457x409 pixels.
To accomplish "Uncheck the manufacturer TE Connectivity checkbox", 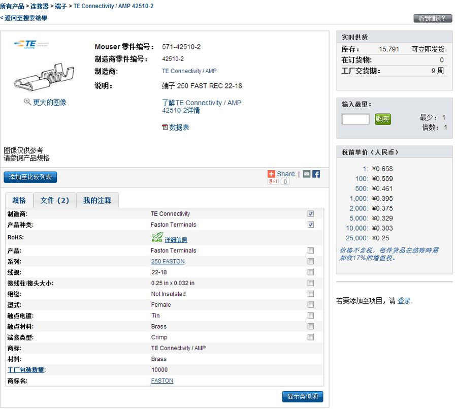I will pos(311,214).
